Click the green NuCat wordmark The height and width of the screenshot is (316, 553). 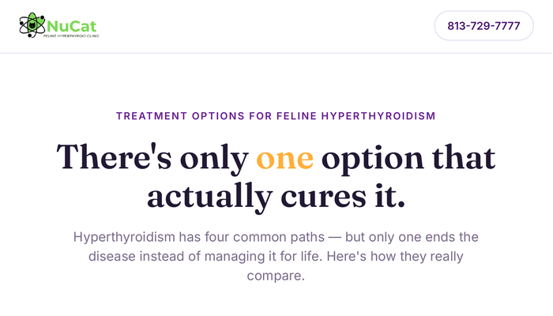72,26
